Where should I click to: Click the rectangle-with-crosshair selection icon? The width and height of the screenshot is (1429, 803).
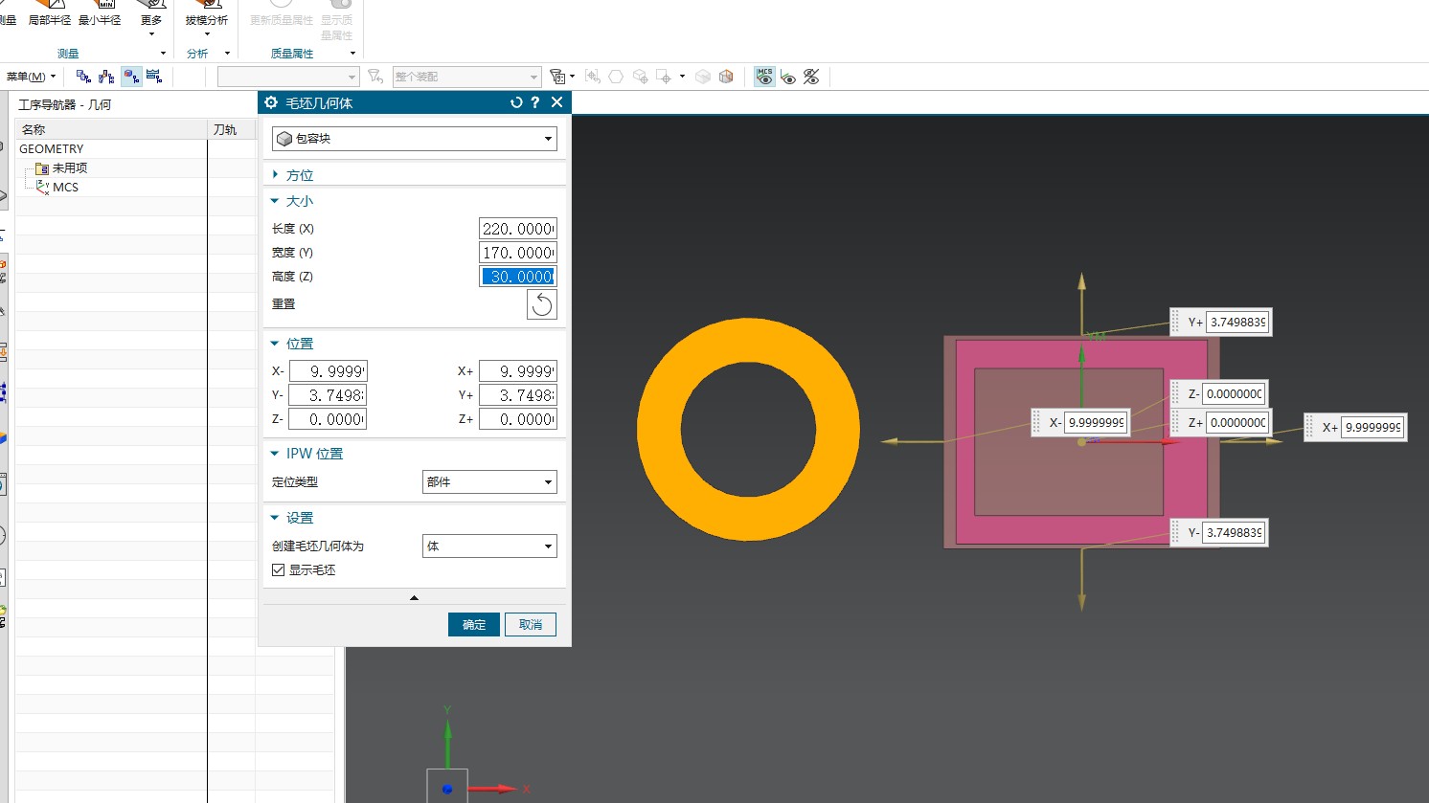664,77
